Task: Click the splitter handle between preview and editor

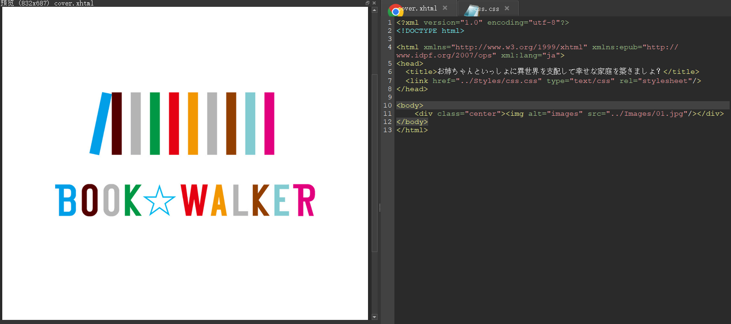Action: point(379,208)
